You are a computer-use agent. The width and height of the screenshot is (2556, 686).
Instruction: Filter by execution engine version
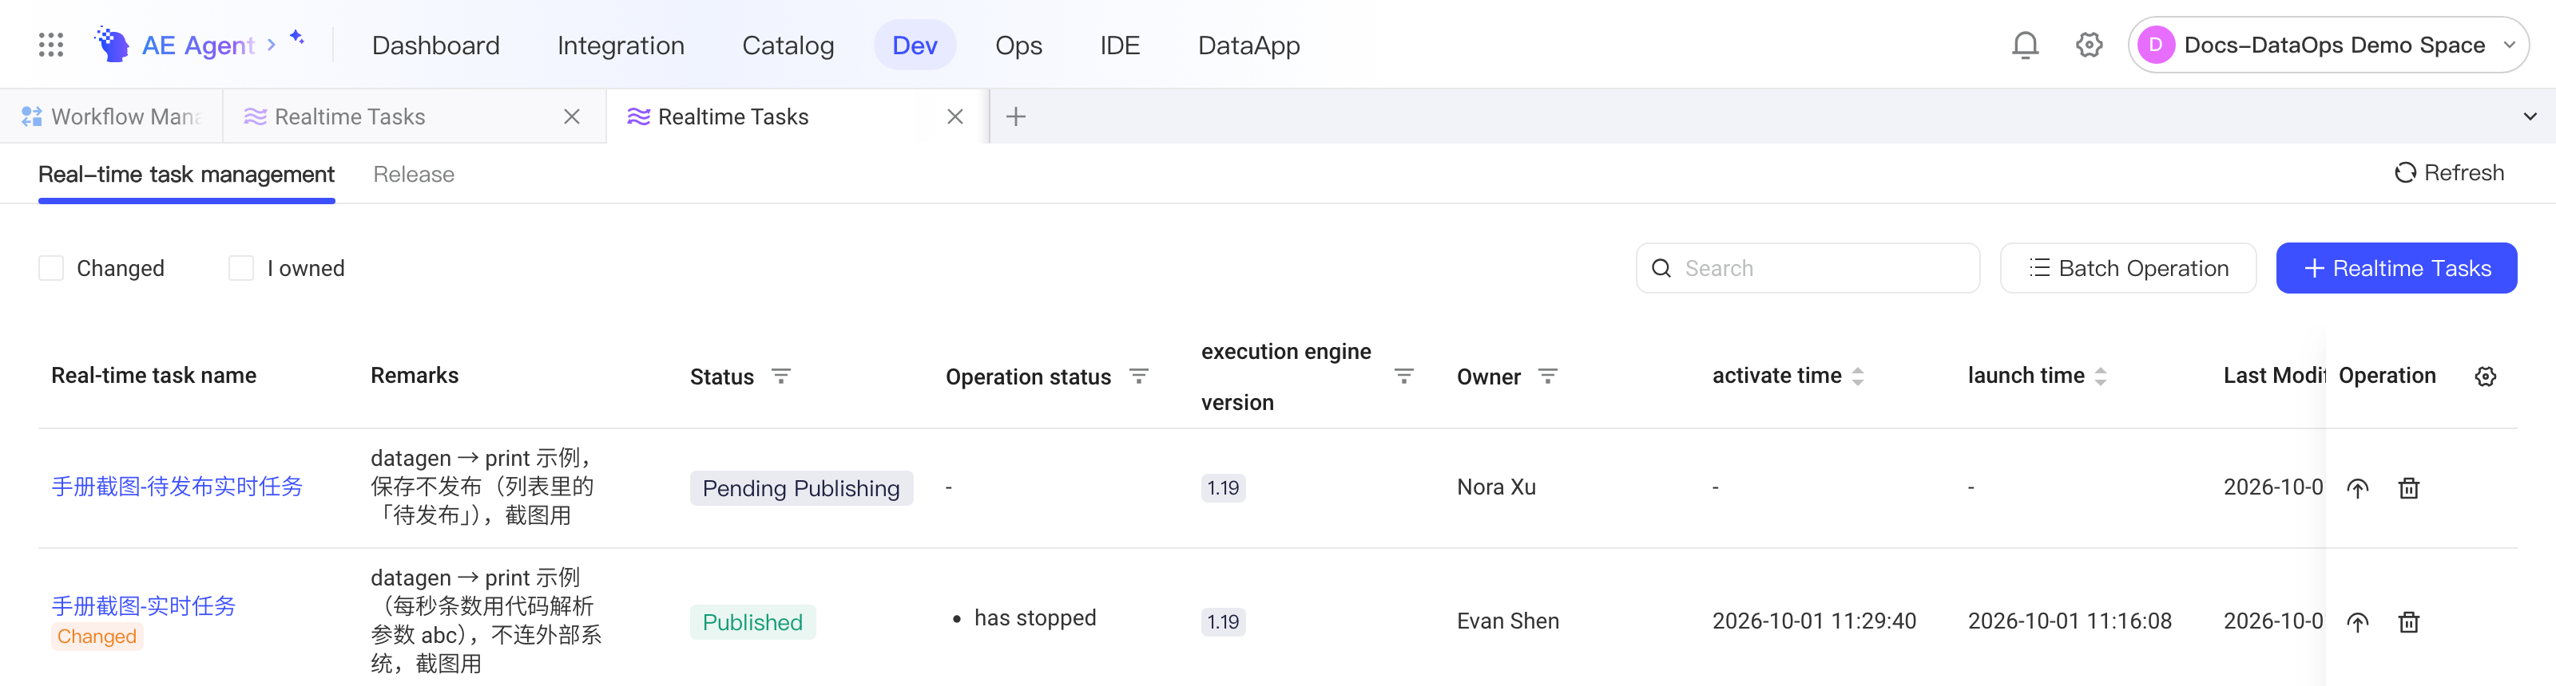pyautogui.click(x=1403, y=376)
